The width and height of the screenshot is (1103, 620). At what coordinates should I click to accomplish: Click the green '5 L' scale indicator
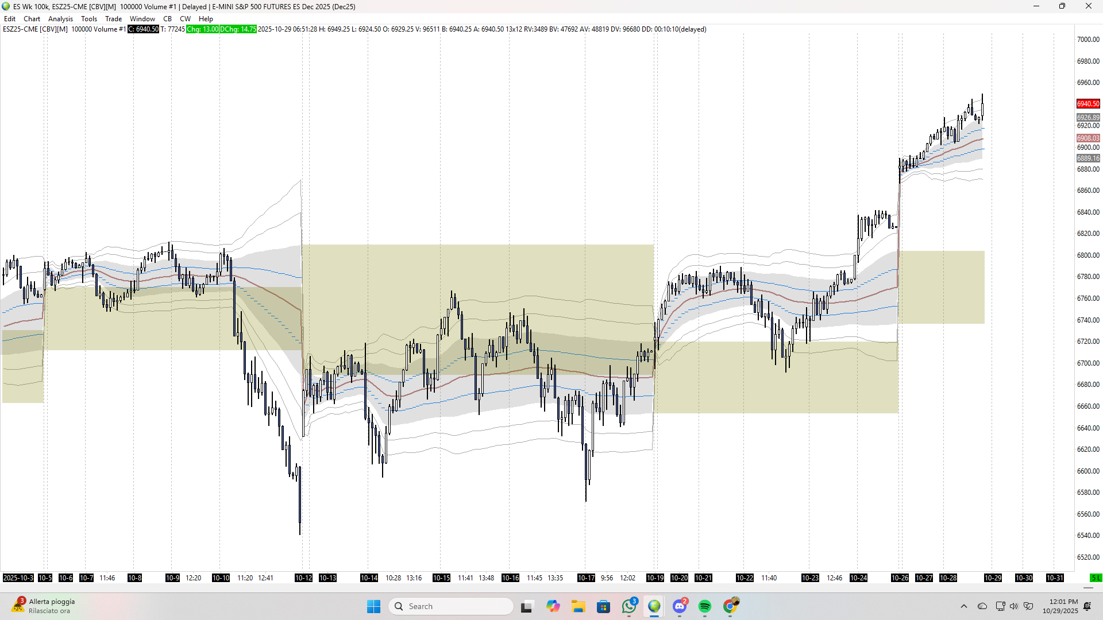tap(1096, 578)
